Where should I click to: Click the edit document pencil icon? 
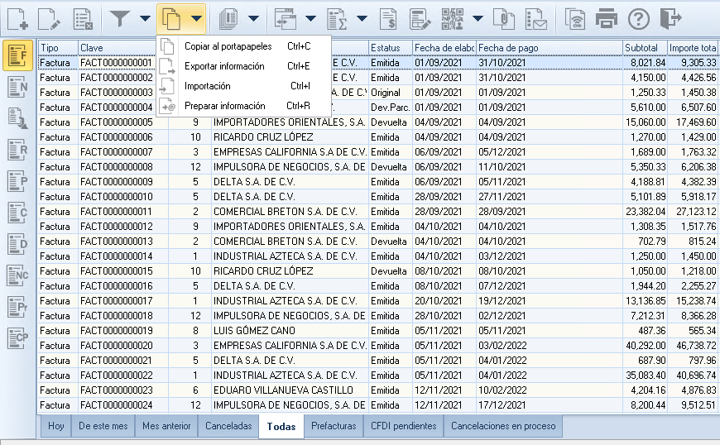[x=49, y=19]
